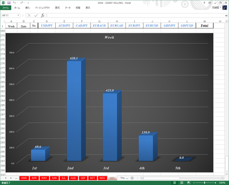Confirm formula entry with the checkmark icon

[x=36, y=15]
